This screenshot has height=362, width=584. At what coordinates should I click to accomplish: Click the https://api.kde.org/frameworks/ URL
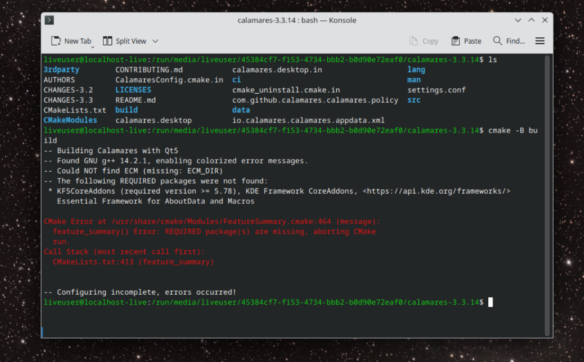[437, 191]
